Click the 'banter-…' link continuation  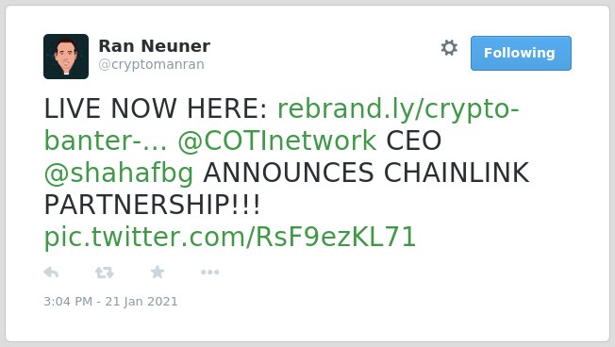pos(106,140)
